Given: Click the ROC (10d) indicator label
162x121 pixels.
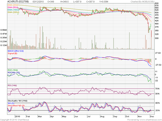Looking at the screenshot, I should [13, 70].
